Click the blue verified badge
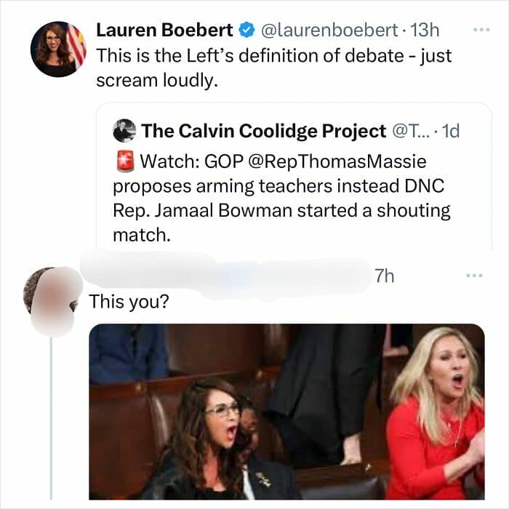 tap(247, 31)
